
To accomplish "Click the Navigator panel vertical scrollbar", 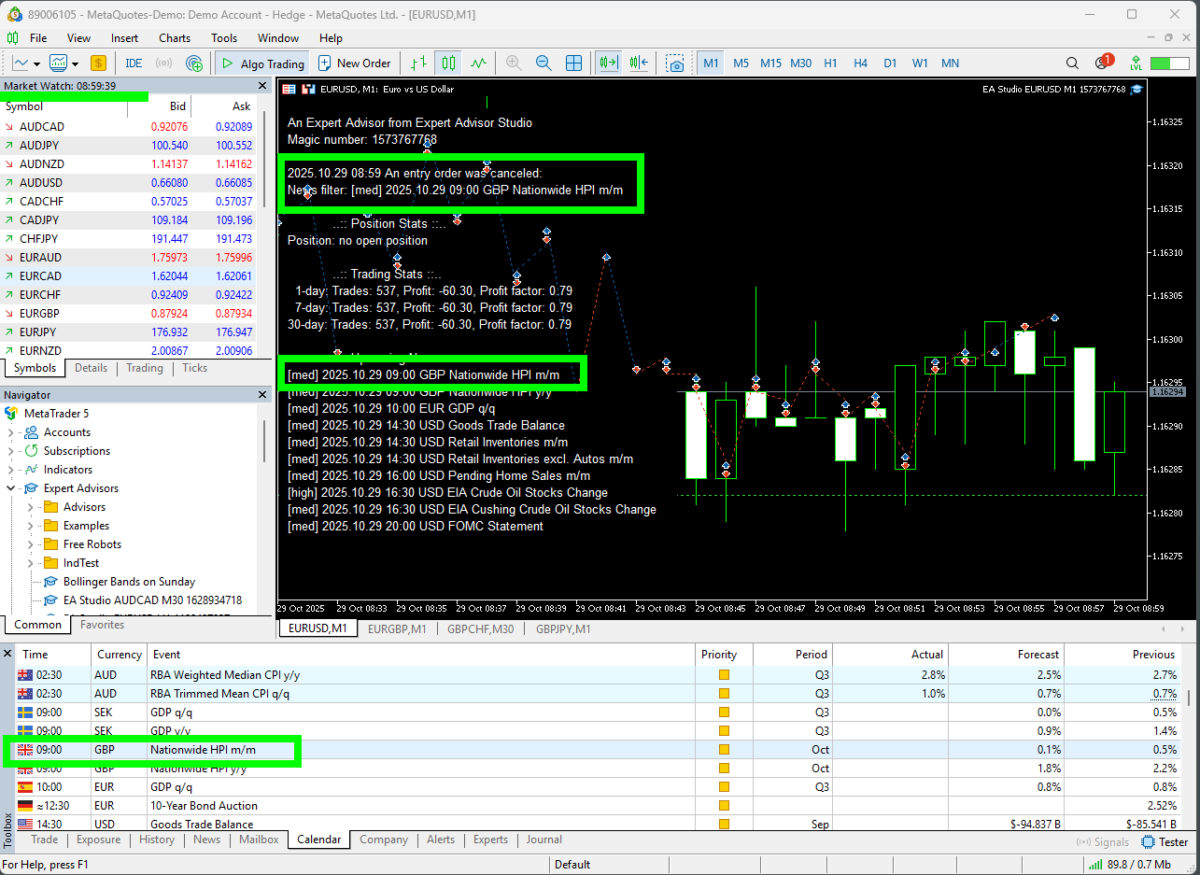I will (x=265, y=439).
